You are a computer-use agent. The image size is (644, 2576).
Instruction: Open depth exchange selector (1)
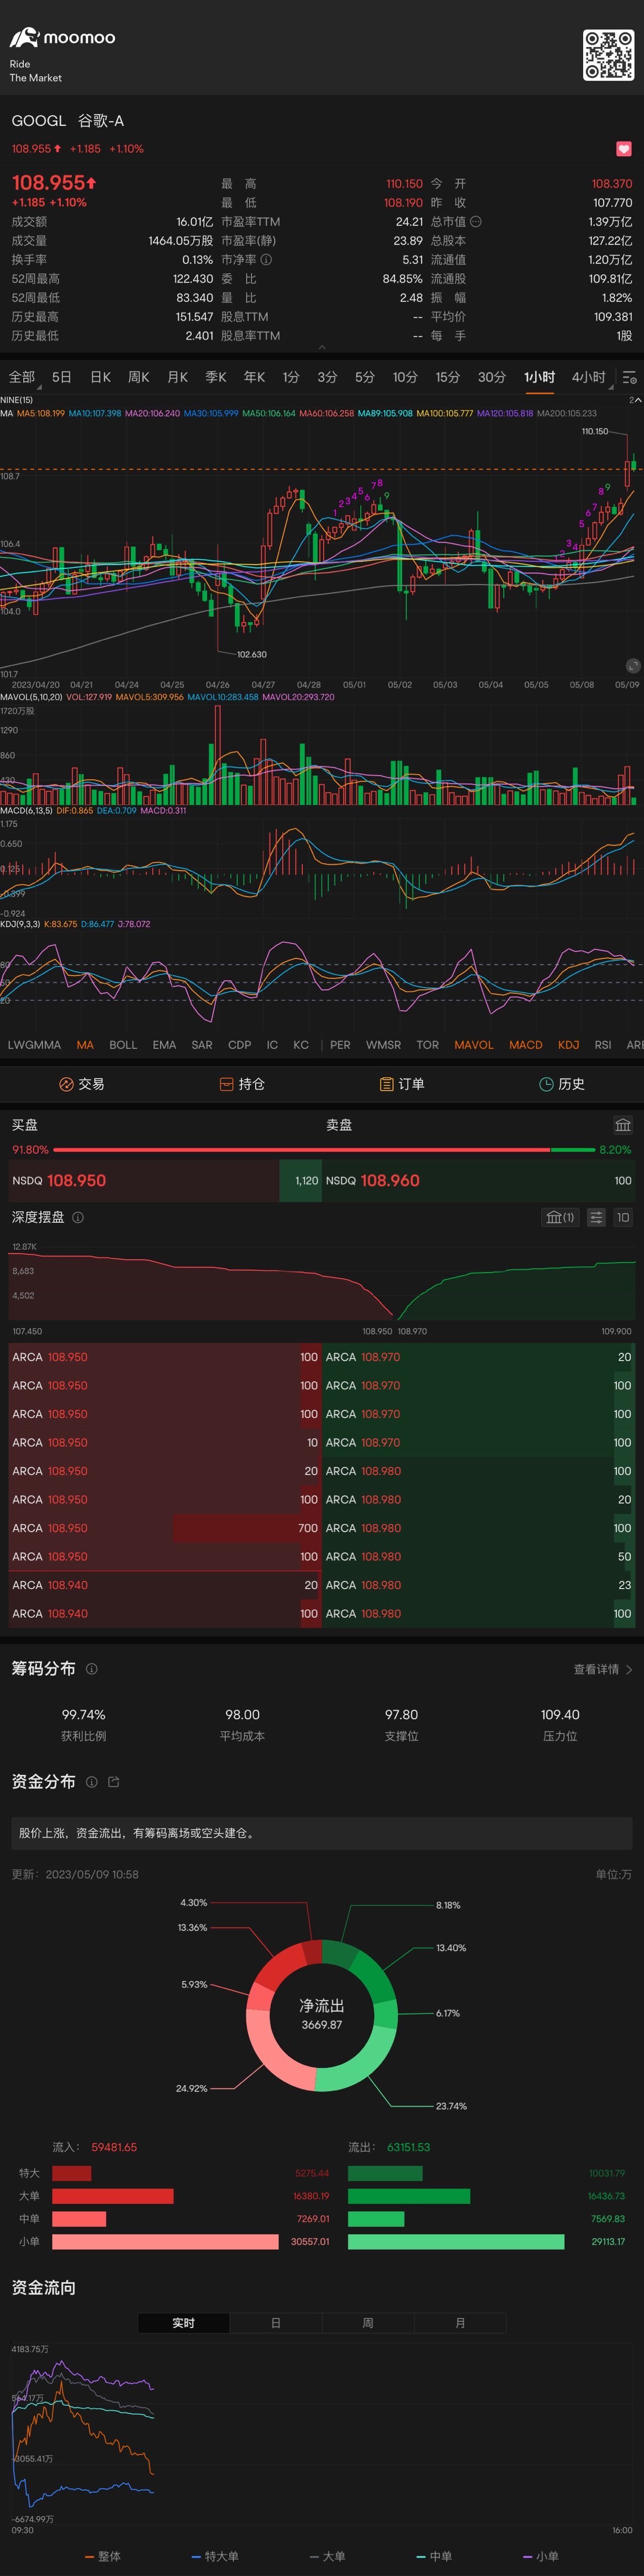[560, 1217]
